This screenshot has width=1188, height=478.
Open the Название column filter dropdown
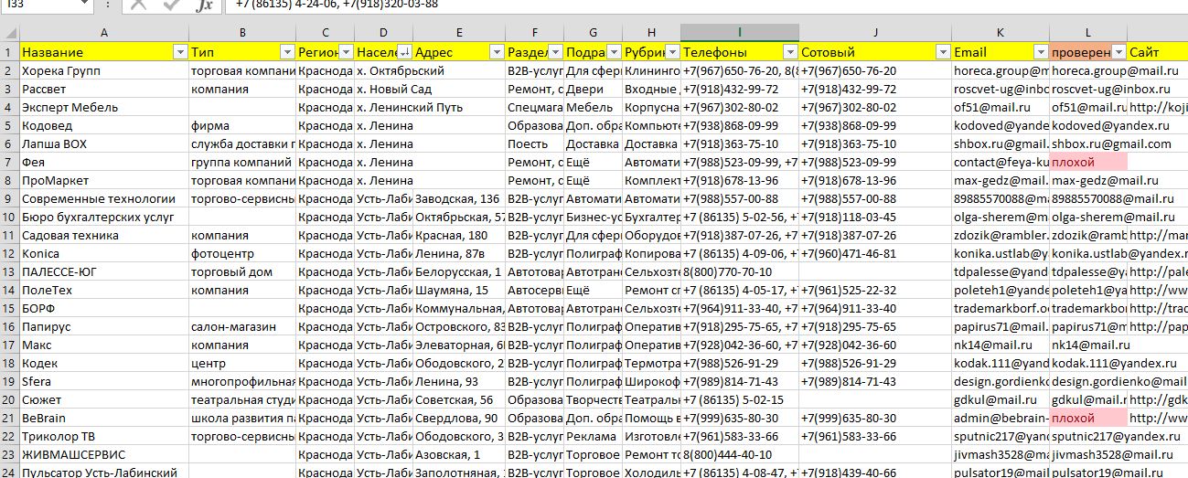tap(179, 52)
